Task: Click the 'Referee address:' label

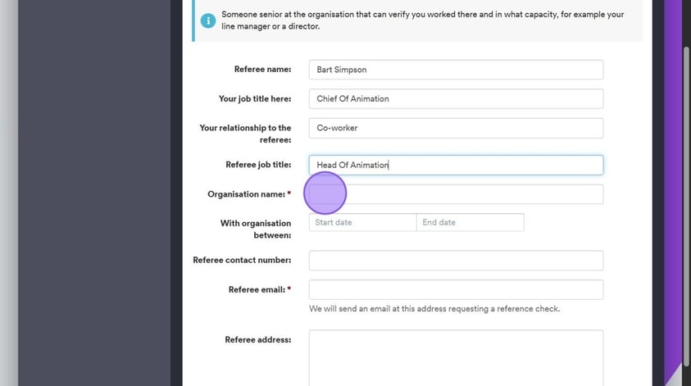Action: [257, 339]
